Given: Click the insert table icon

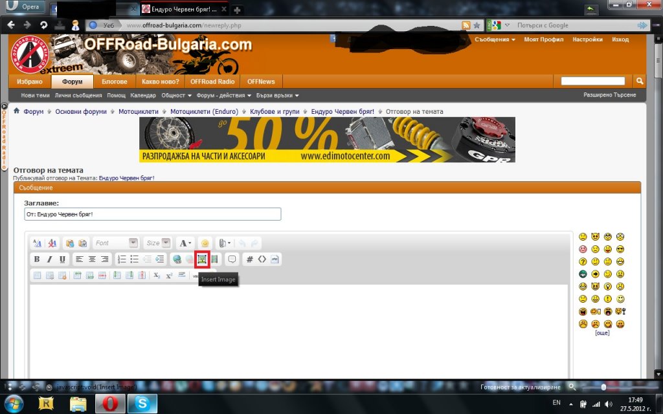Looking at the screenshot, I should pyautogui.click(x=37, y=276).
